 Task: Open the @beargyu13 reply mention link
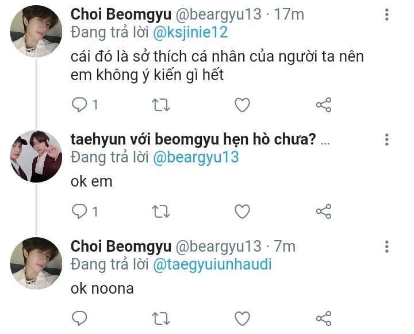point(195,157)
